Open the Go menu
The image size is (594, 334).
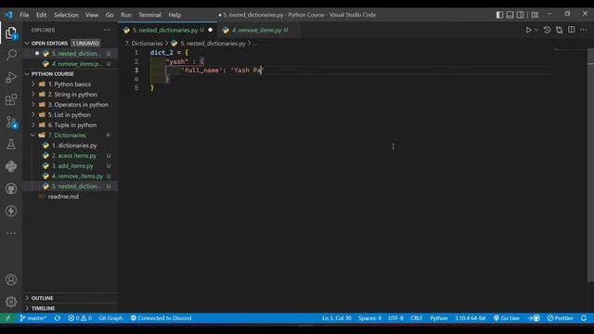(110, 15)
